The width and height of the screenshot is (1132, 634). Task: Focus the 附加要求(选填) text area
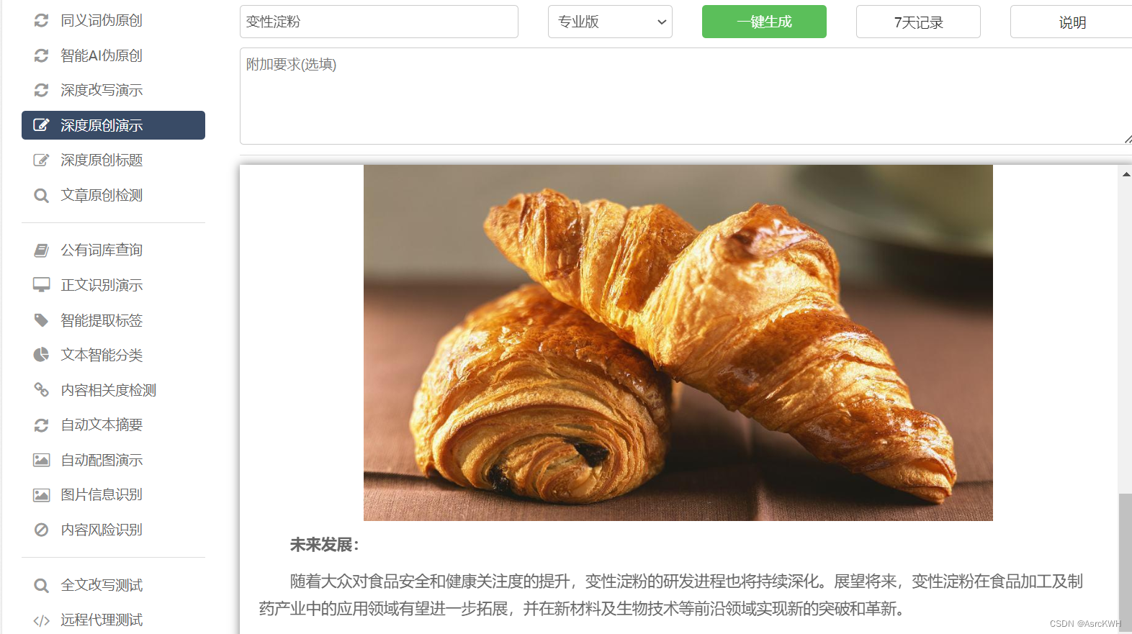point(686,96)
